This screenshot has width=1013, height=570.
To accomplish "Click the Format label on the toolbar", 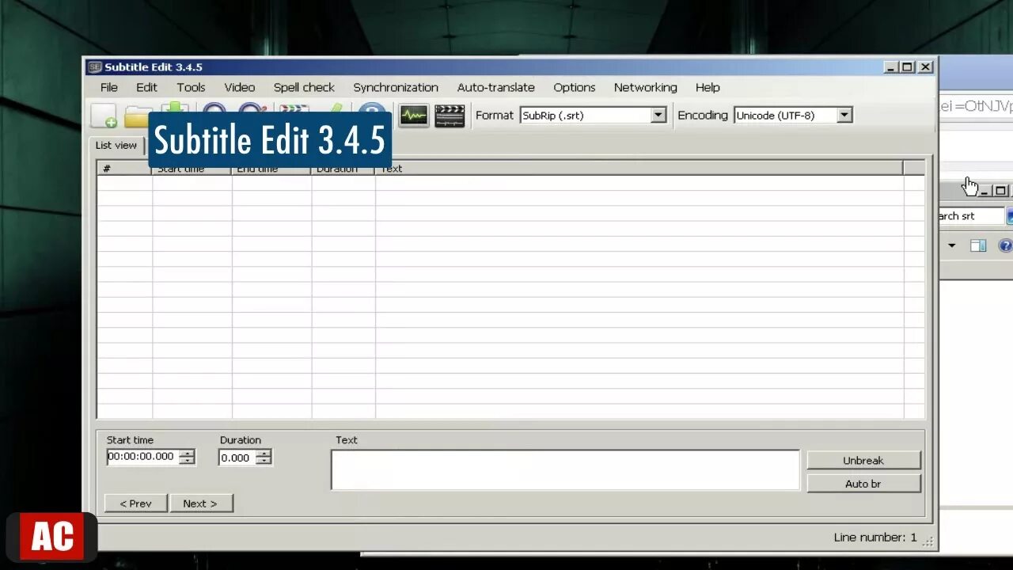I will click(495, 116).
